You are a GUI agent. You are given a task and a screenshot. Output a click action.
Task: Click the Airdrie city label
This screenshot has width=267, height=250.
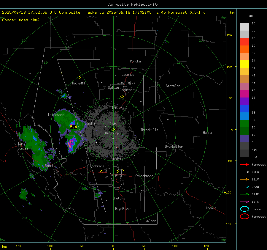[117, 159]
